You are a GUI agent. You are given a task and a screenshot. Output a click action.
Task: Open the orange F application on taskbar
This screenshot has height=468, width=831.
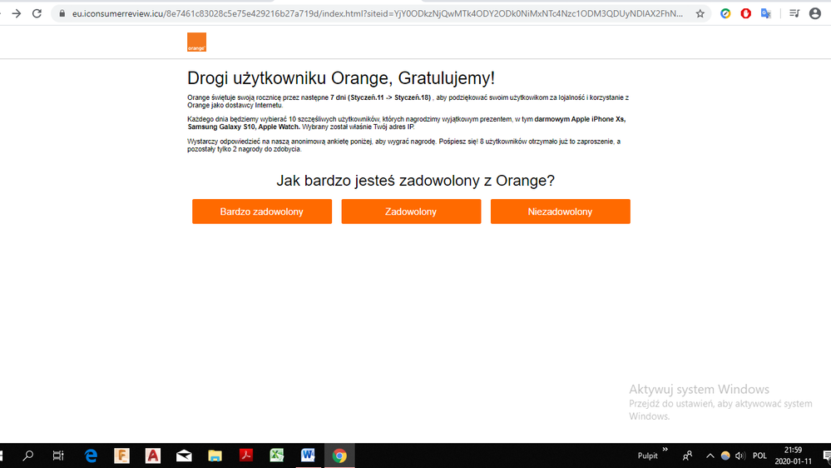coord(122,456)
